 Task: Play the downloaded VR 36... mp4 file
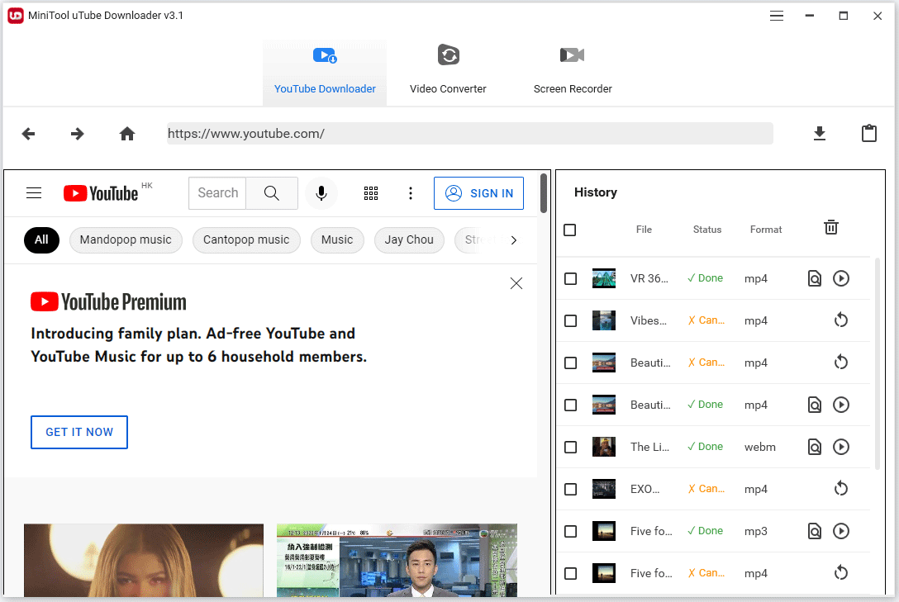click(x=841, y=278)
